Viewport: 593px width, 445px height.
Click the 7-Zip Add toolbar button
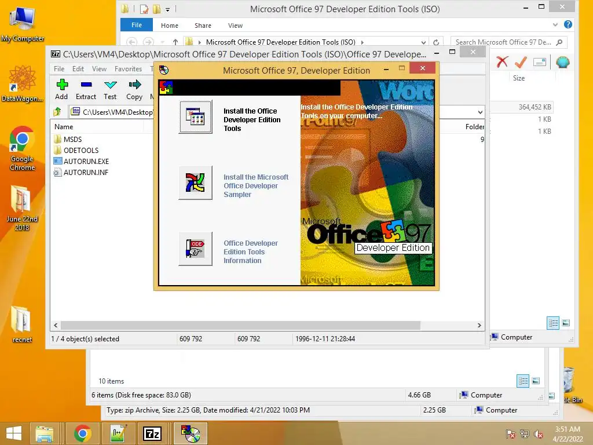[x=61, y=90]
